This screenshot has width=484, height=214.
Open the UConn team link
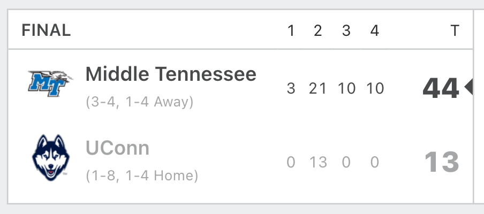[x=118, y=148]
